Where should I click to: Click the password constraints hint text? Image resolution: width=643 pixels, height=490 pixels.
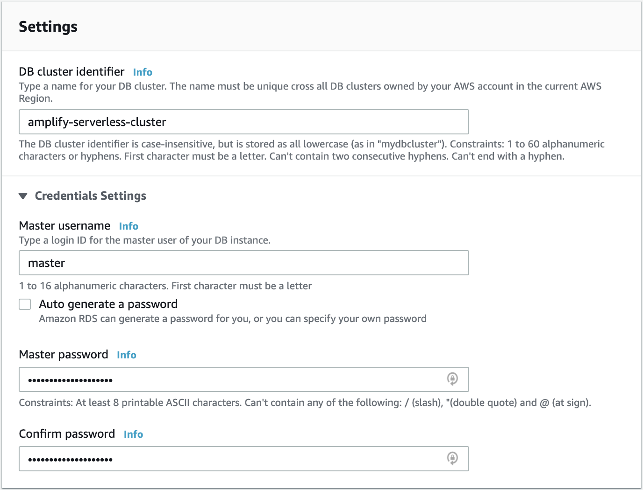305,403
